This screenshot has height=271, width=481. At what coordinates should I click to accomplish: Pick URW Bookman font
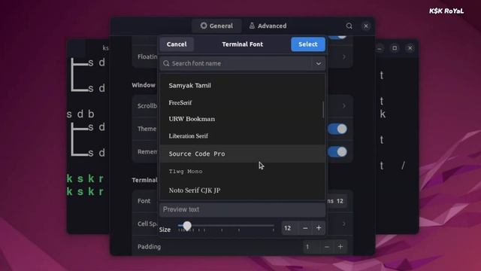pyautogui.click(x=242, y=119)
